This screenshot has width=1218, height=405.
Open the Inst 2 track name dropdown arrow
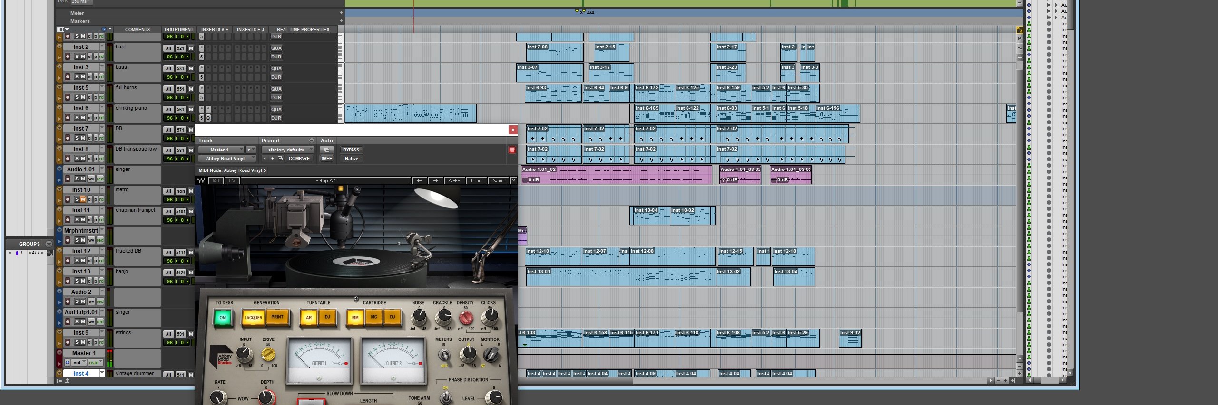coord(102,46)
